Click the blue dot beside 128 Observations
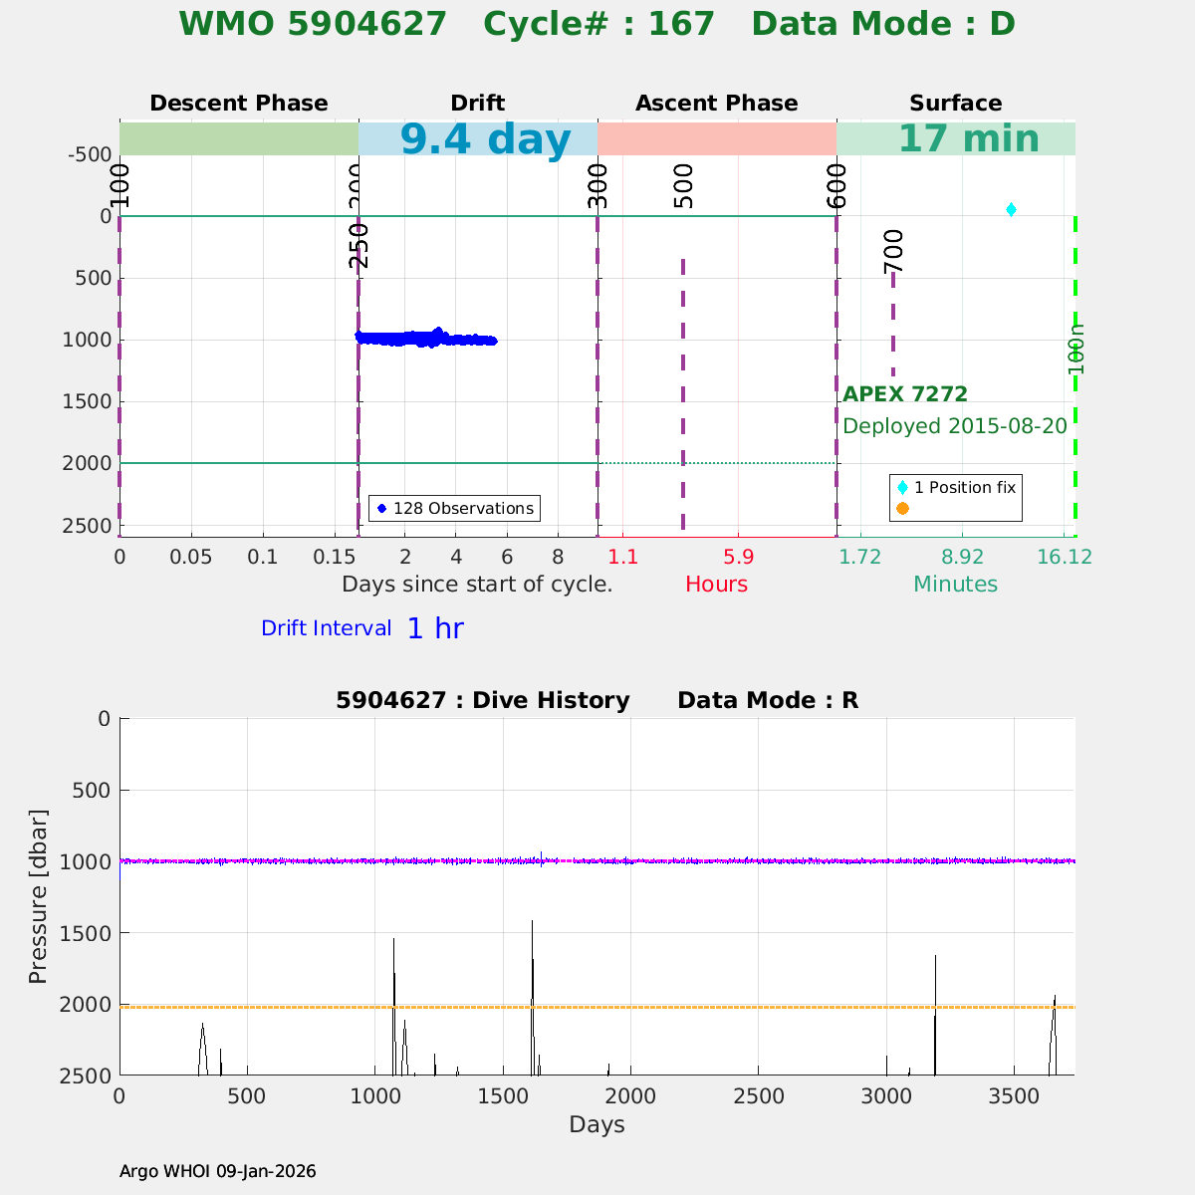1195x1195 pixels. pyautogui.click(x=381, y=509)
